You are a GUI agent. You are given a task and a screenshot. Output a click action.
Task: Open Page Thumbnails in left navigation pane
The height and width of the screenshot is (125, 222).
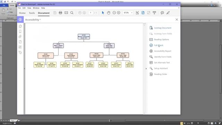[x=20, y=26]
